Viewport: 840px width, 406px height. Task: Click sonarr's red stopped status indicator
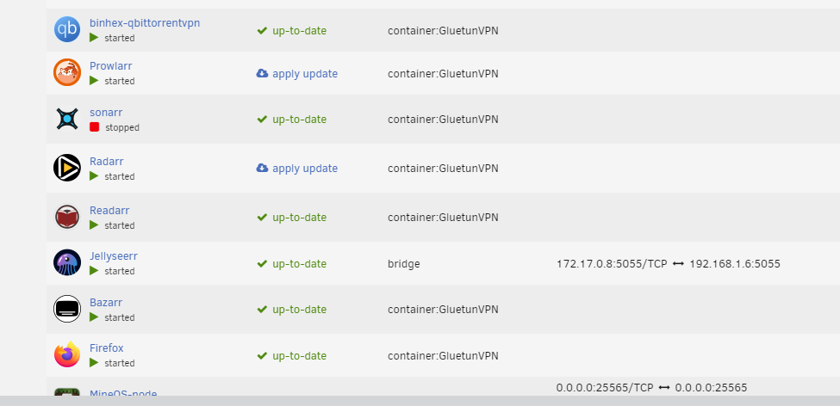tap(94, 127)
